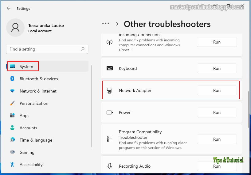Image resolution: width=251 pixels, height=175 pixels.
Task: Run the Incoming Connections troubleshooter
Action: click(217, 42)
